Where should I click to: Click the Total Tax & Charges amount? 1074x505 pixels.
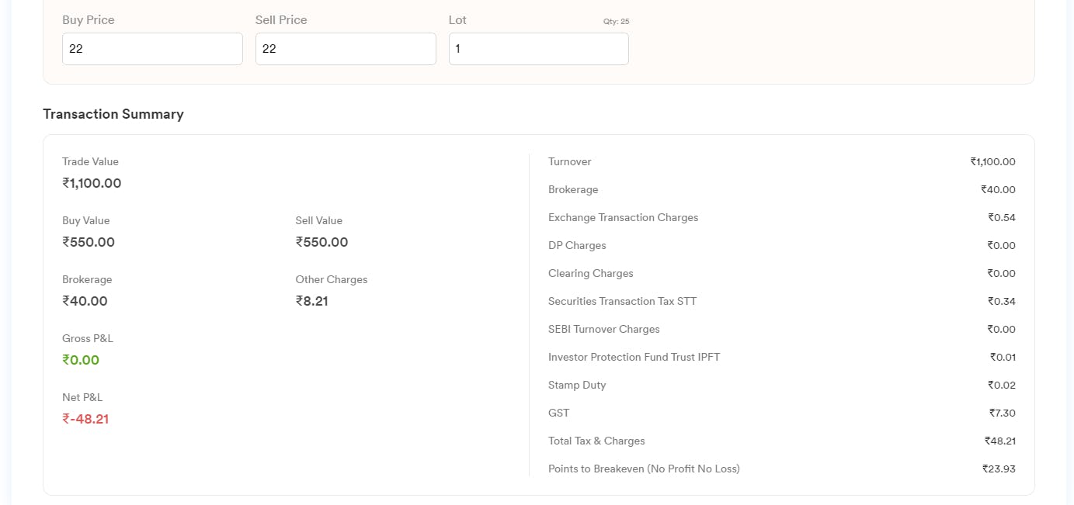pyautogui.click(x=999, y=441)
